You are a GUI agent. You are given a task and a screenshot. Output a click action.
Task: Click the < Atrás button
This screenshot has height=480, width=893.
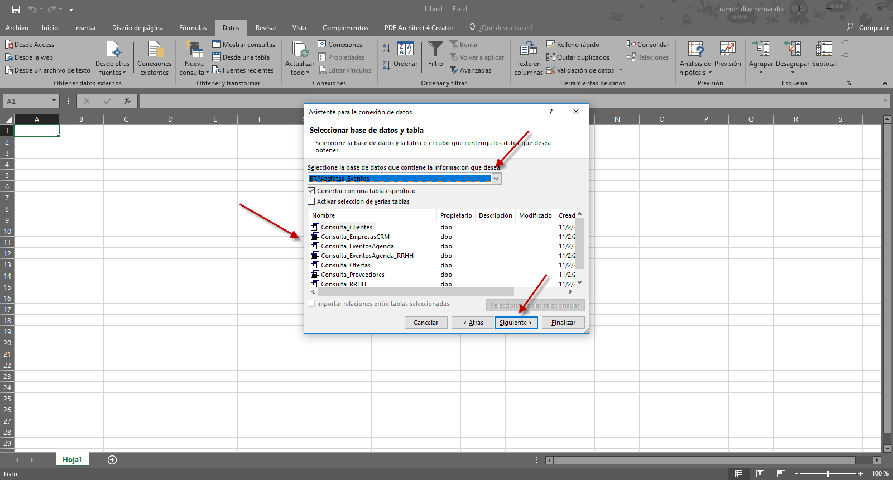[x=473, y=323]
